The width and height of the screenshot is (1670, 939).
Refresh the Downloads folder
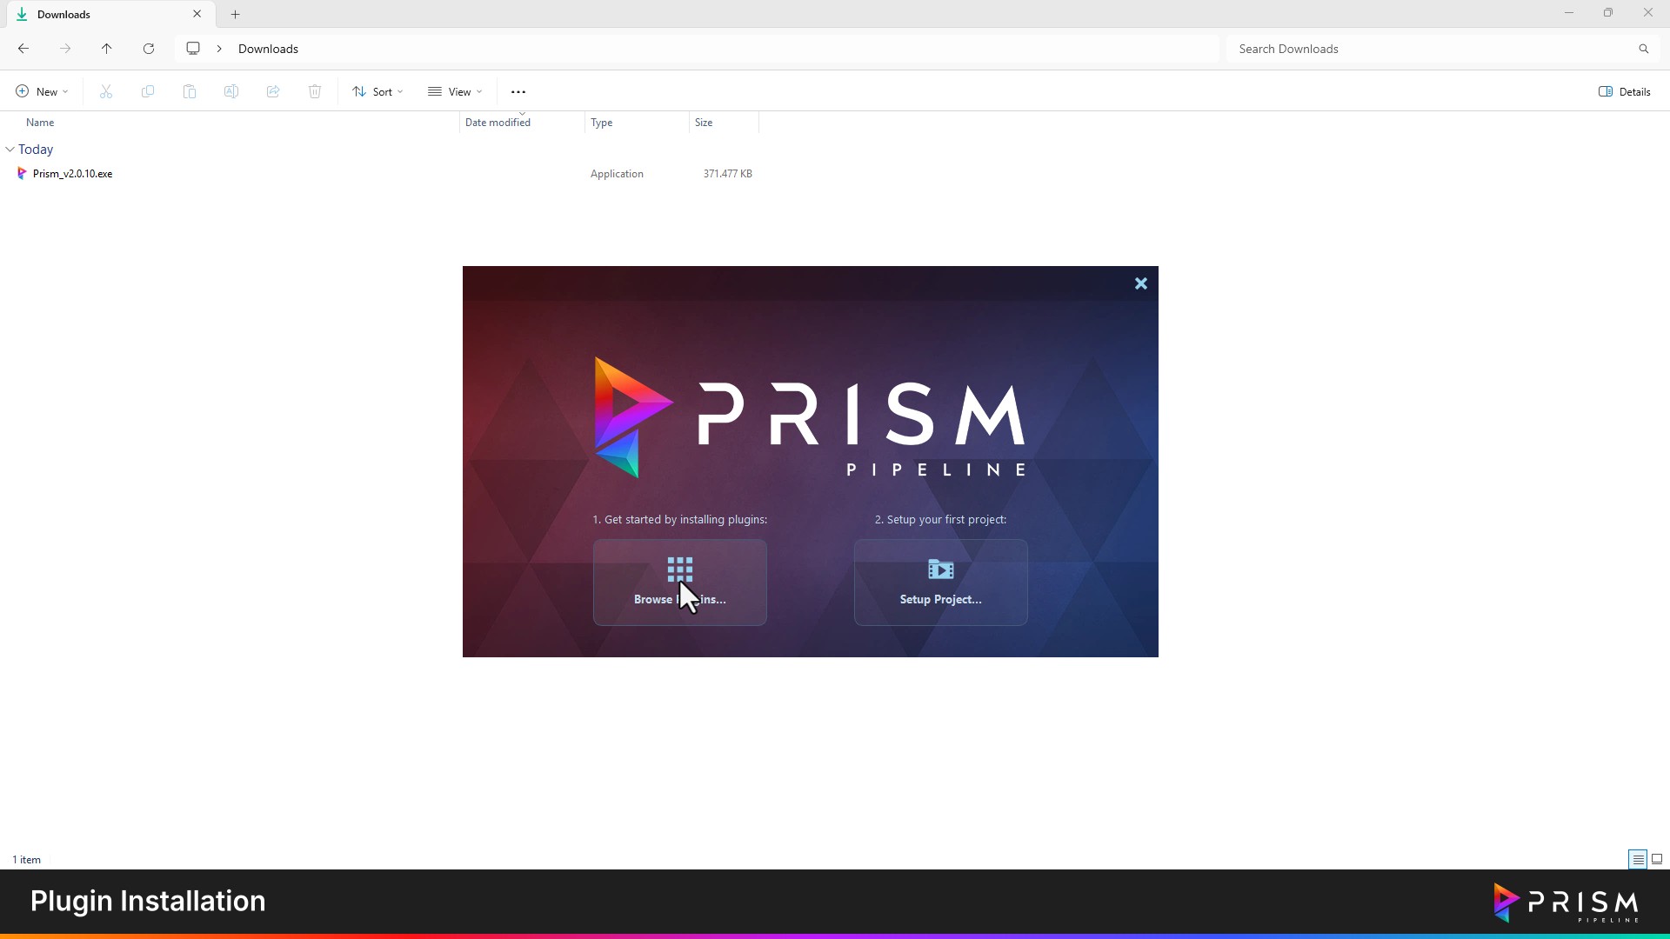[149, 49]
